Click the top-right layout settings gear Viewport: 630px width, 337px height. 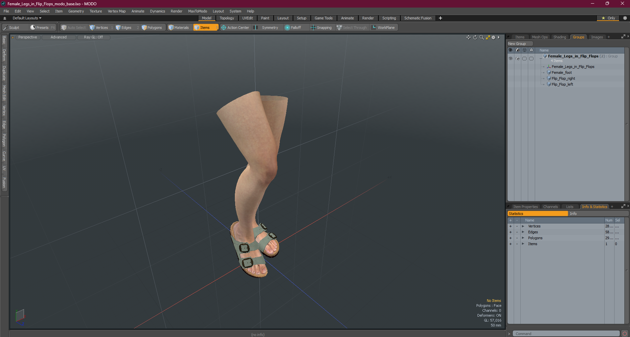pos(625,18)
